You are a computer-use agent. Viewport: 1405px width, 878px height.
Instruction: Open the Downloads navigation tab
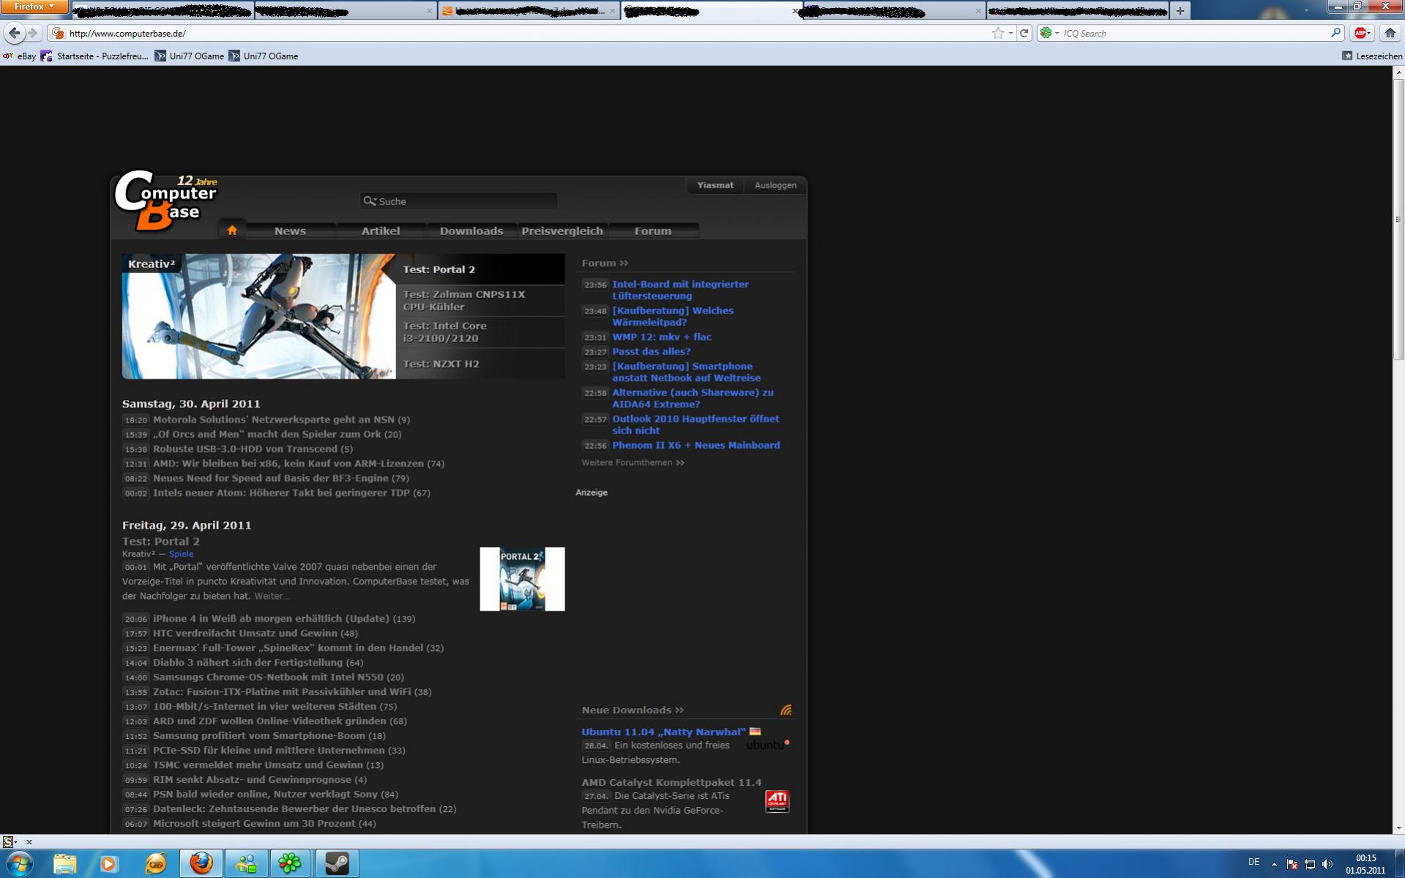(x=472, y=231)
